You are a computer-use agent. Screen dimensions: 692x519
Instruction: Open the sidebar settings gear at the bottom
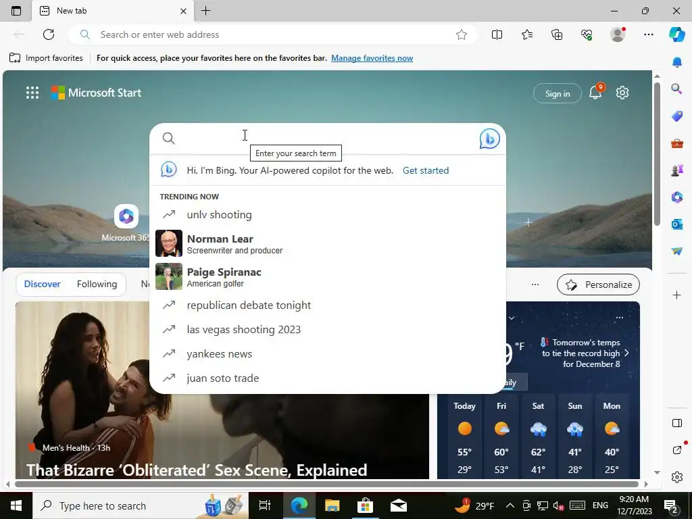coord(677,477)
